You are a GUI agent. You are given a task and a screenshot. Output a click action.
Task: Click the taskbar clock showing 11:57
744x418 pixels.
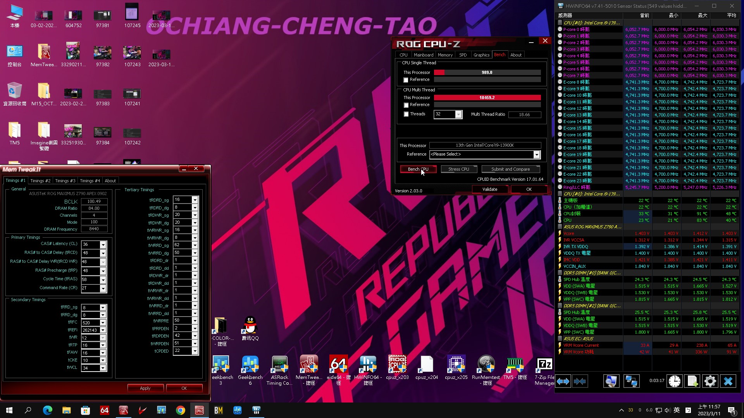point(709,410)
